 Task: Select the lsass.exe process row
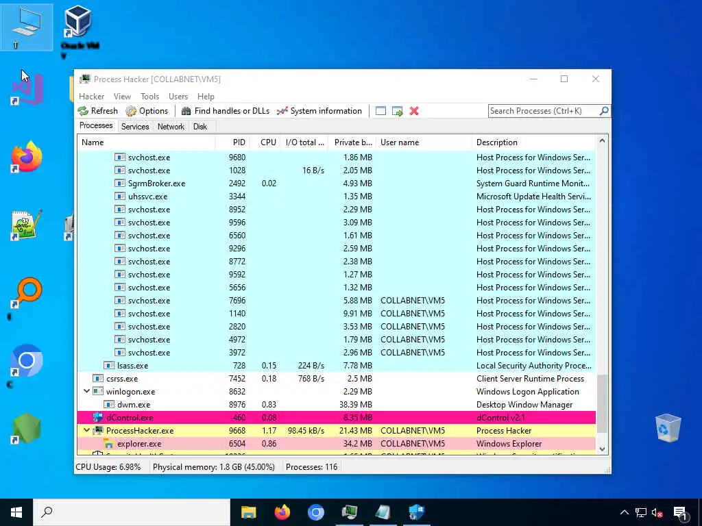(336, 366)
